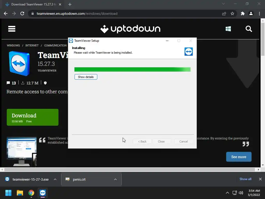The height and width of the screenshot is (199, 265).
Task: Open Chrome extensions puzzle icon
Action: [242, 13]
